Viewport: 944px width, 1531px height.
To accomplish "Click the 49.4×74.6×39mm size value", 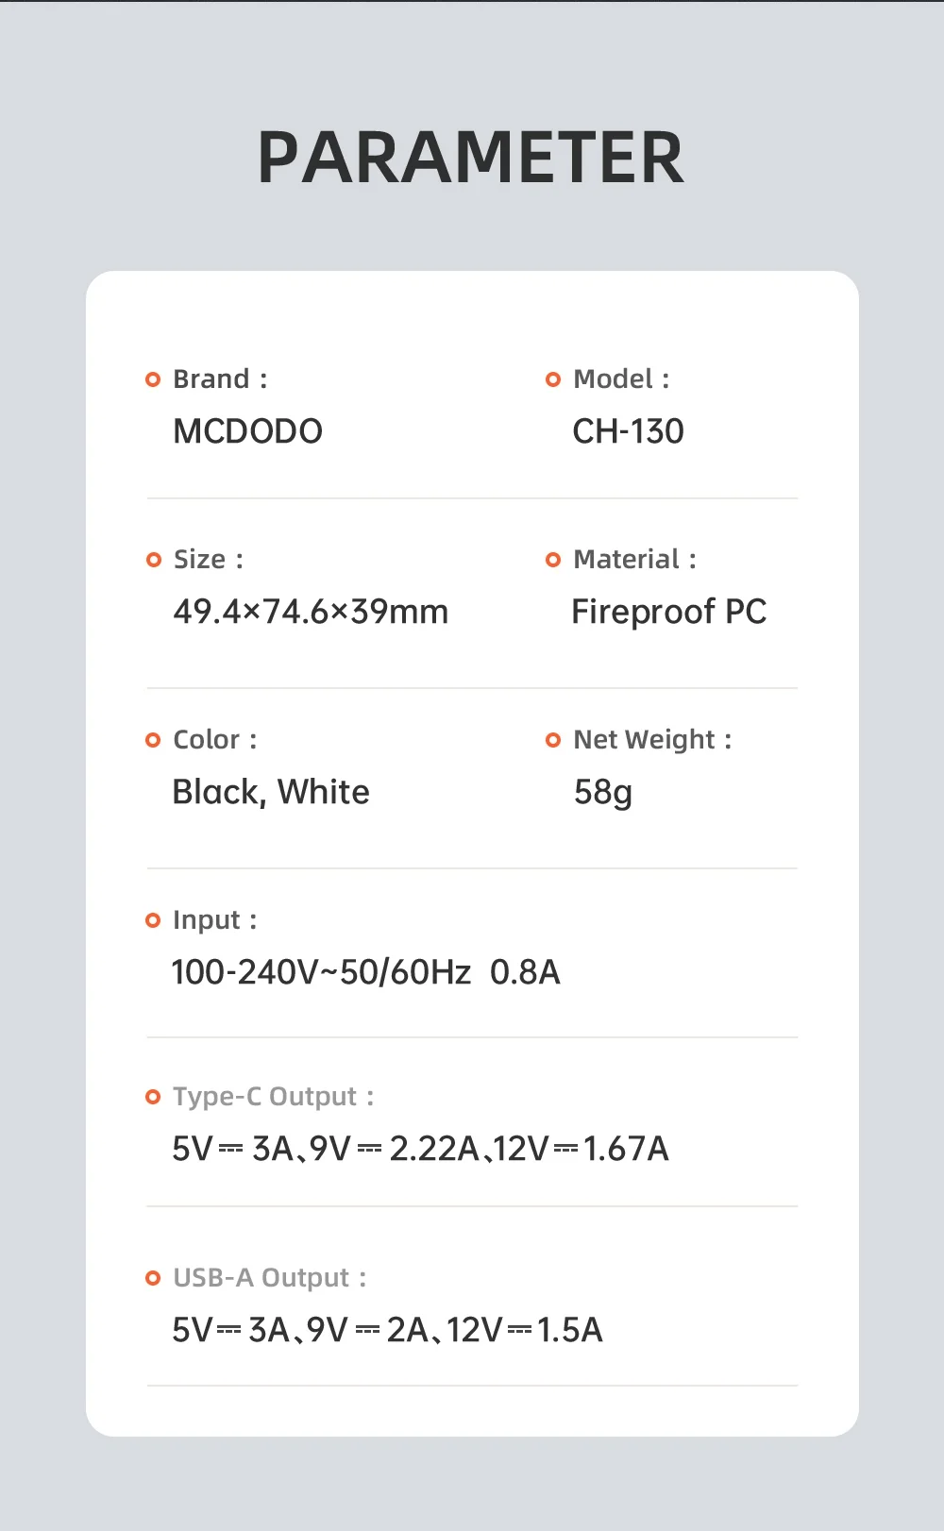I will coord(311,612).
